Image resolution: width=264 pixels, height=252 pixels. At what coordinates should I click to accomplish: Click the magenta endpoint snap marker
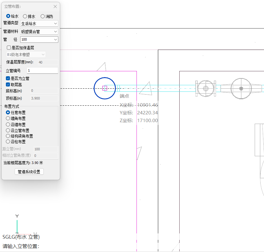click(x=105, y=88)
